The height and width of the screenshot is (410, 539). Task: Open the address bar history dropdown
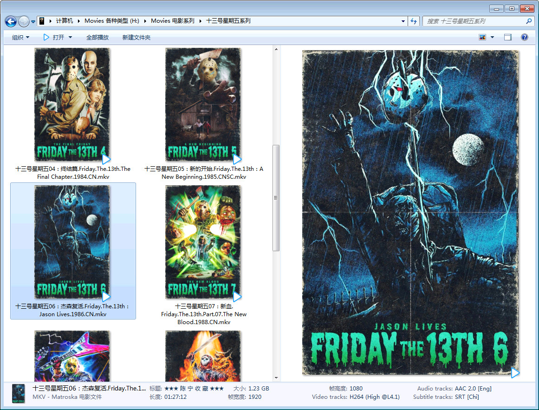[x=403, y=21]
